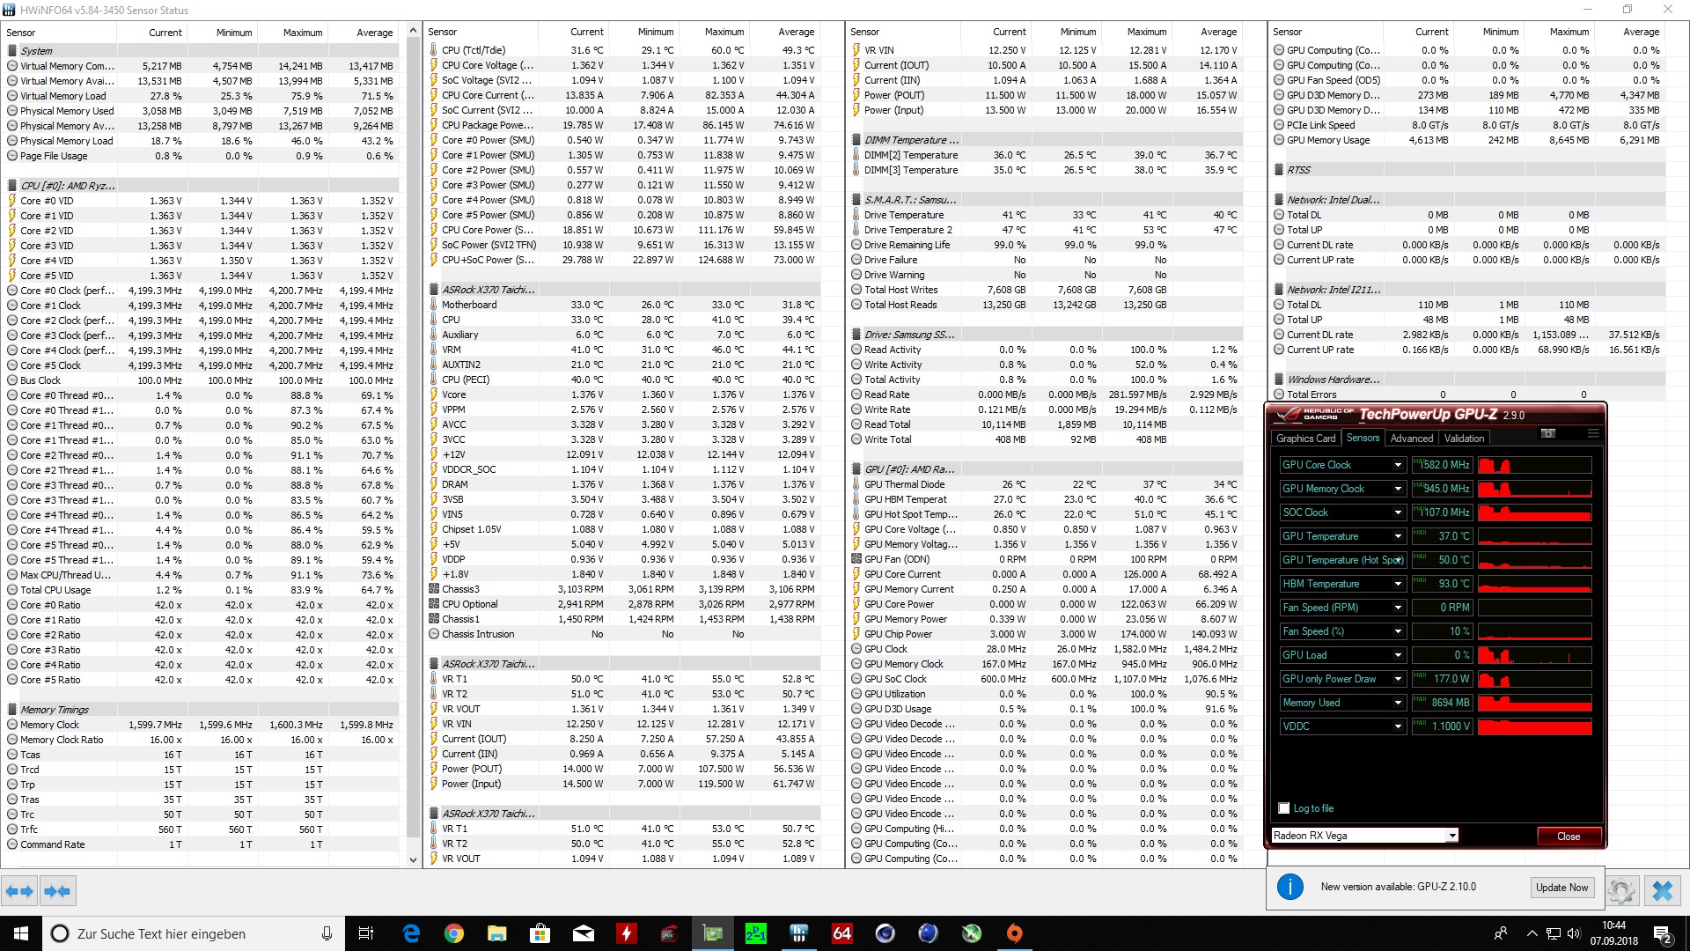Screen dimensions: 1690x951
Task: Click the icon beside S.M.A.R.T.: Samsu... header
Action: click(x=856, y=200)
